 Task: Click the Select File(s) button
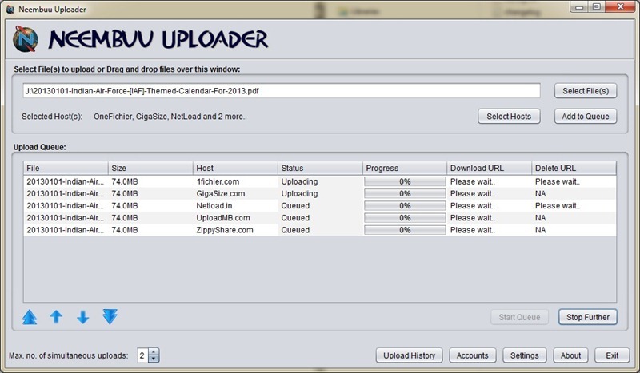click(586, 91)
